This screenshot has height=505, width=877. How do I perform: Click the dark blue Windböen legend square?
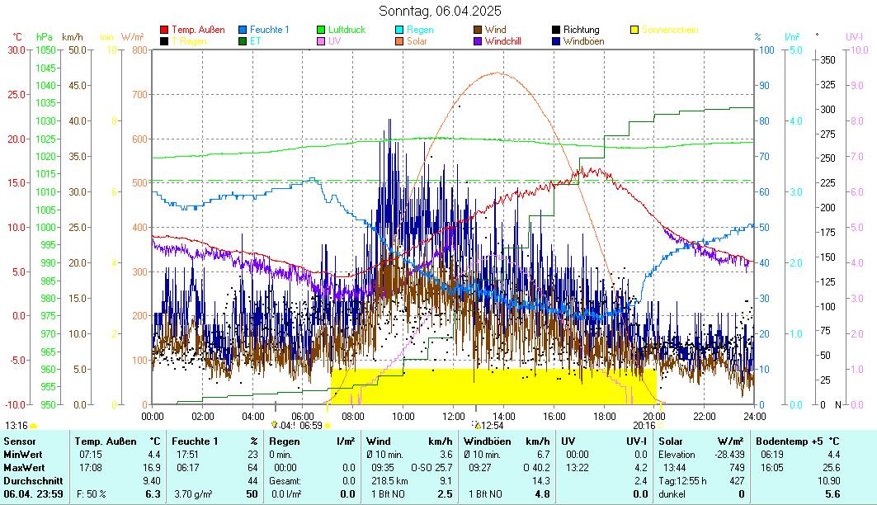(557, 41)
